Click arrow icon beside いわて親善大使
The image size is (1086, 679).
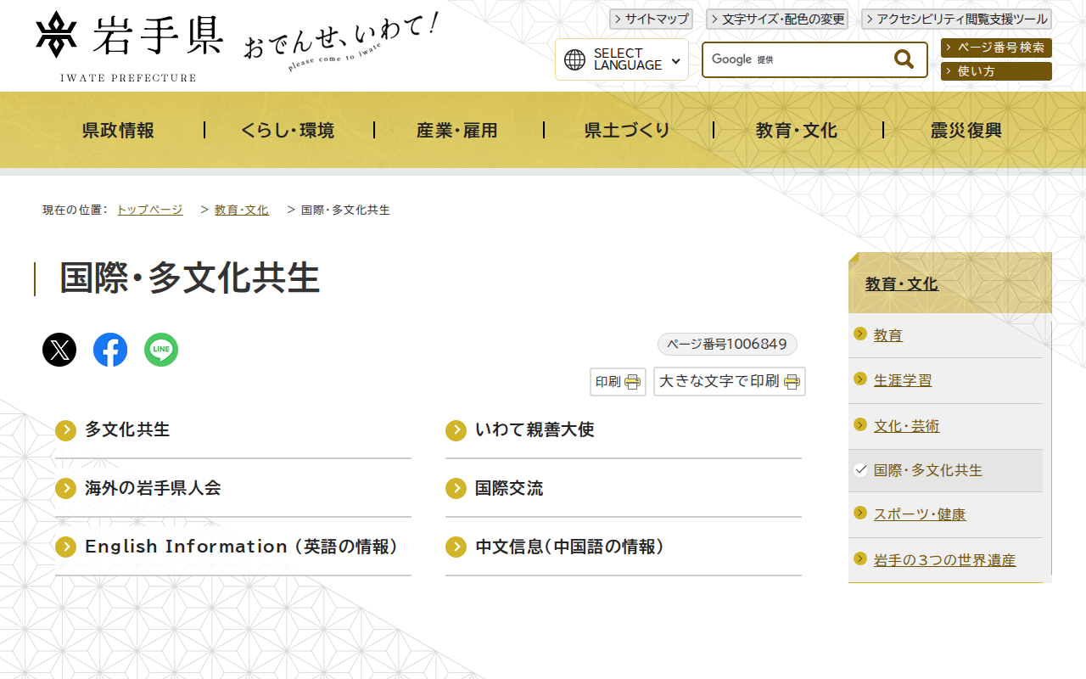pos(456,430)
